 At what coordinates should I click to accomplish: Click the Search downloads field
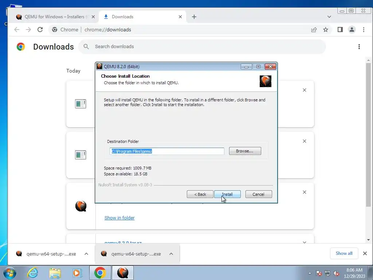coord(202,46)
